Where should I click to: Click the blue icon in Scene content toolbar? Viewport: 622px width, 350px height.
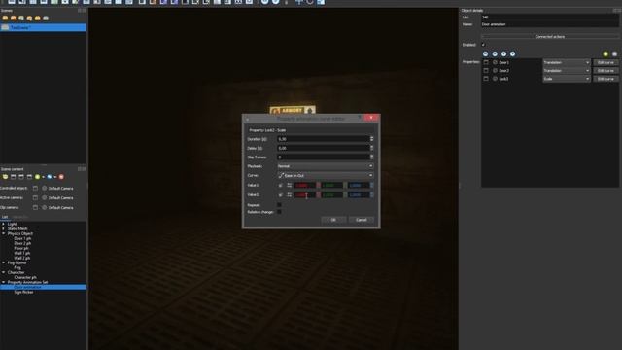[x=50, y=177]
